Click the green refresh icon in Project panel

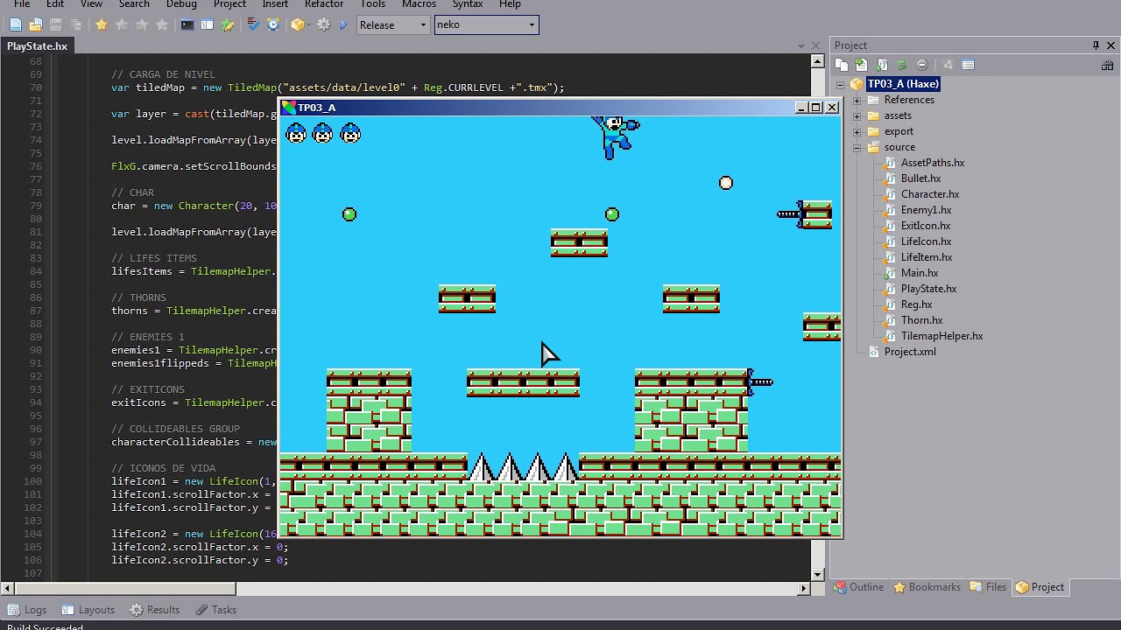[902, 65]
